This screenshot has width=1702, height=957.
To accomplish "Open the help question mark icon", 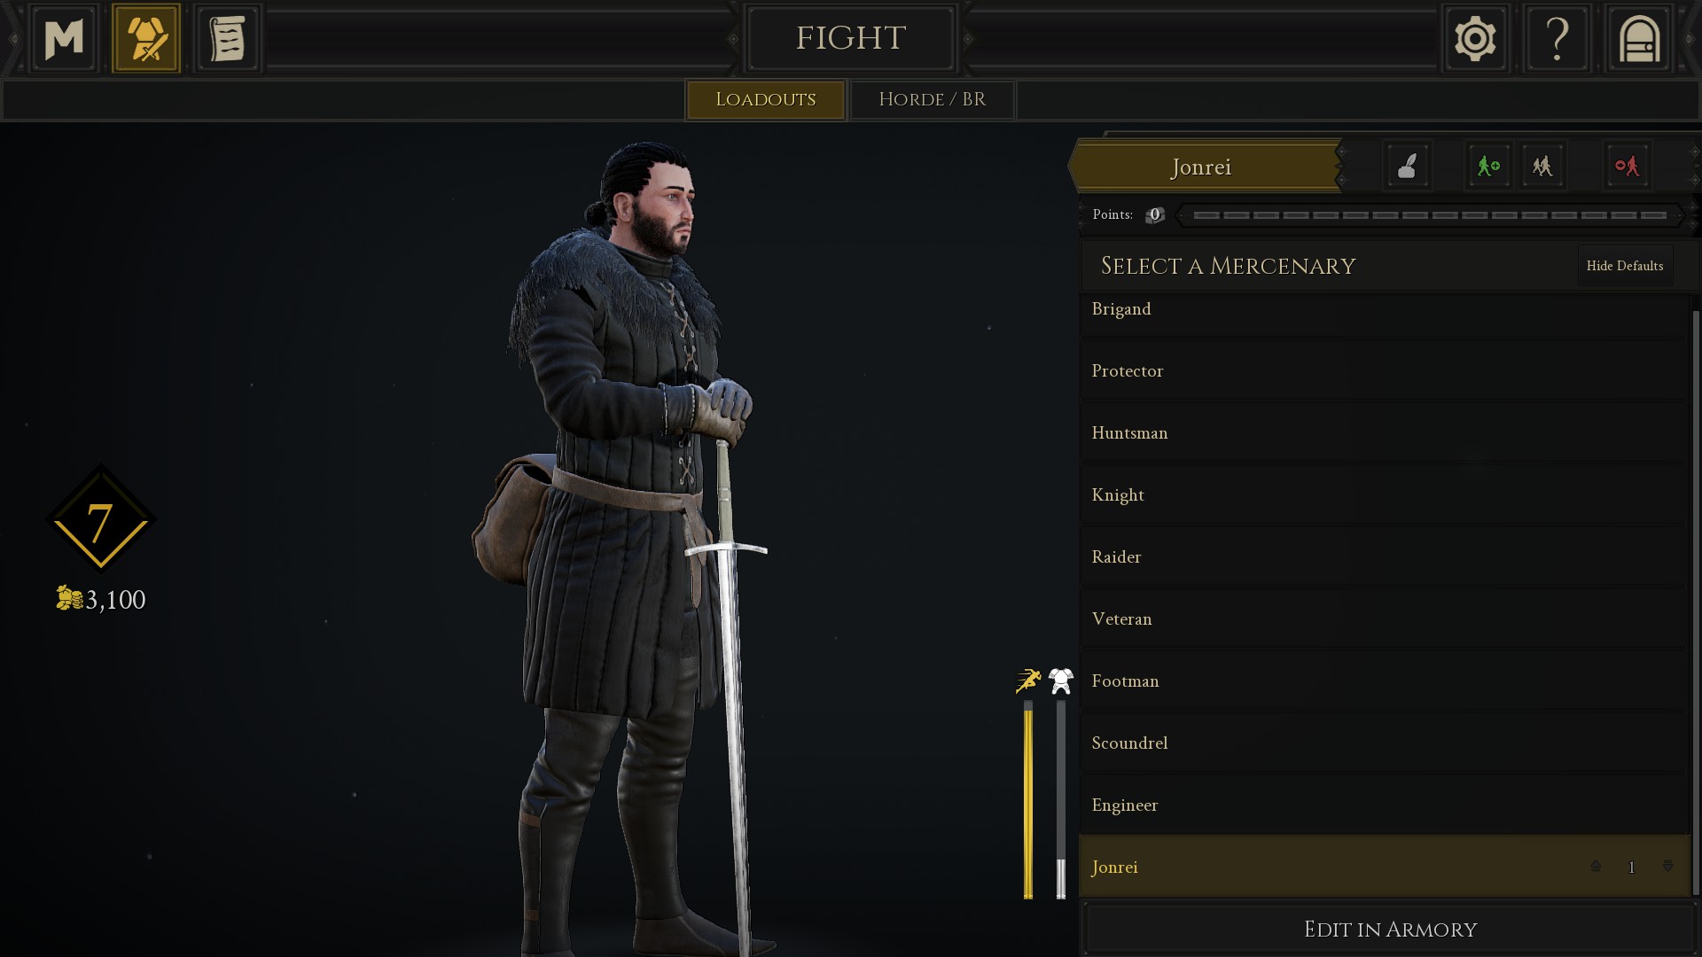I will pyautogui.click(x=1557, y=38).
